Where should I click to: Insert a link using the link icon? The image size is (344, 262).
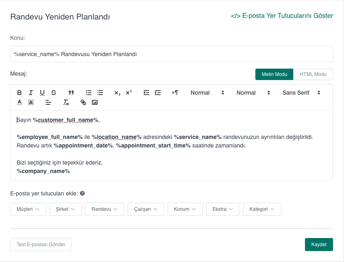(x=83, y=103)
